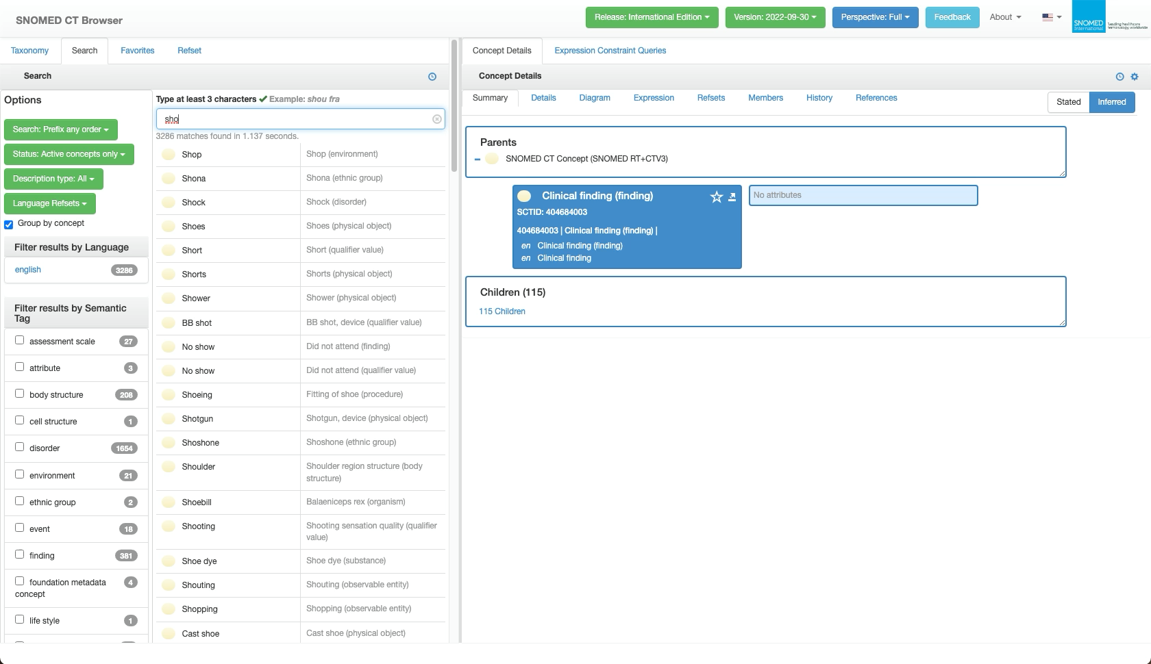Click the concept icon beside Shoulder
Viewport: 1151px width, 664px height.
[168, 467]
